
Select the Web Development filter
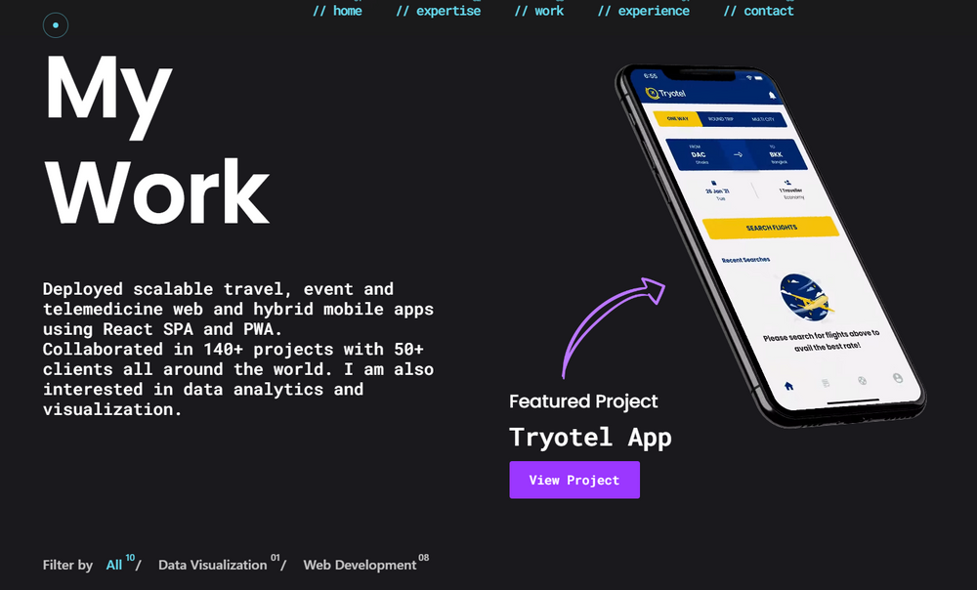[360, 565]
